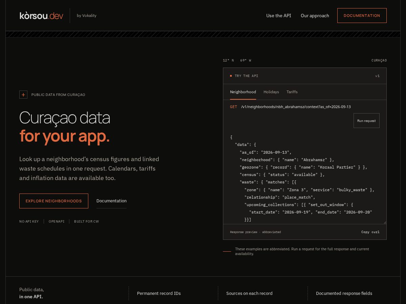Switch to the Holidays tab
406x304 pixels.
coord(271,92)
